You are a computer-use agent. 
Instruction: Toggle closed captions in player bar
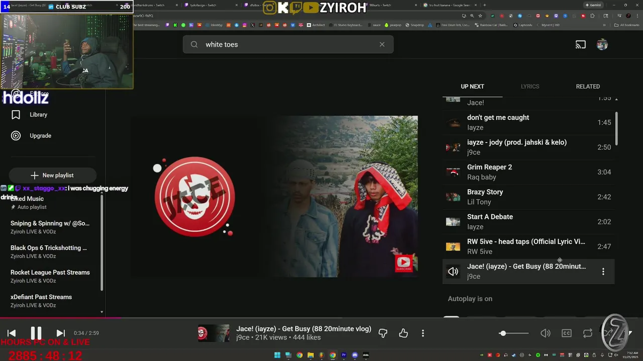coord(567,333)
